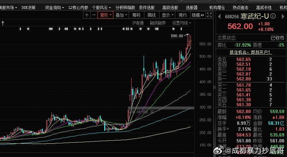Open the 叠加 overlay dropdown
Screen dimensions: 287x157
(121, 15)
